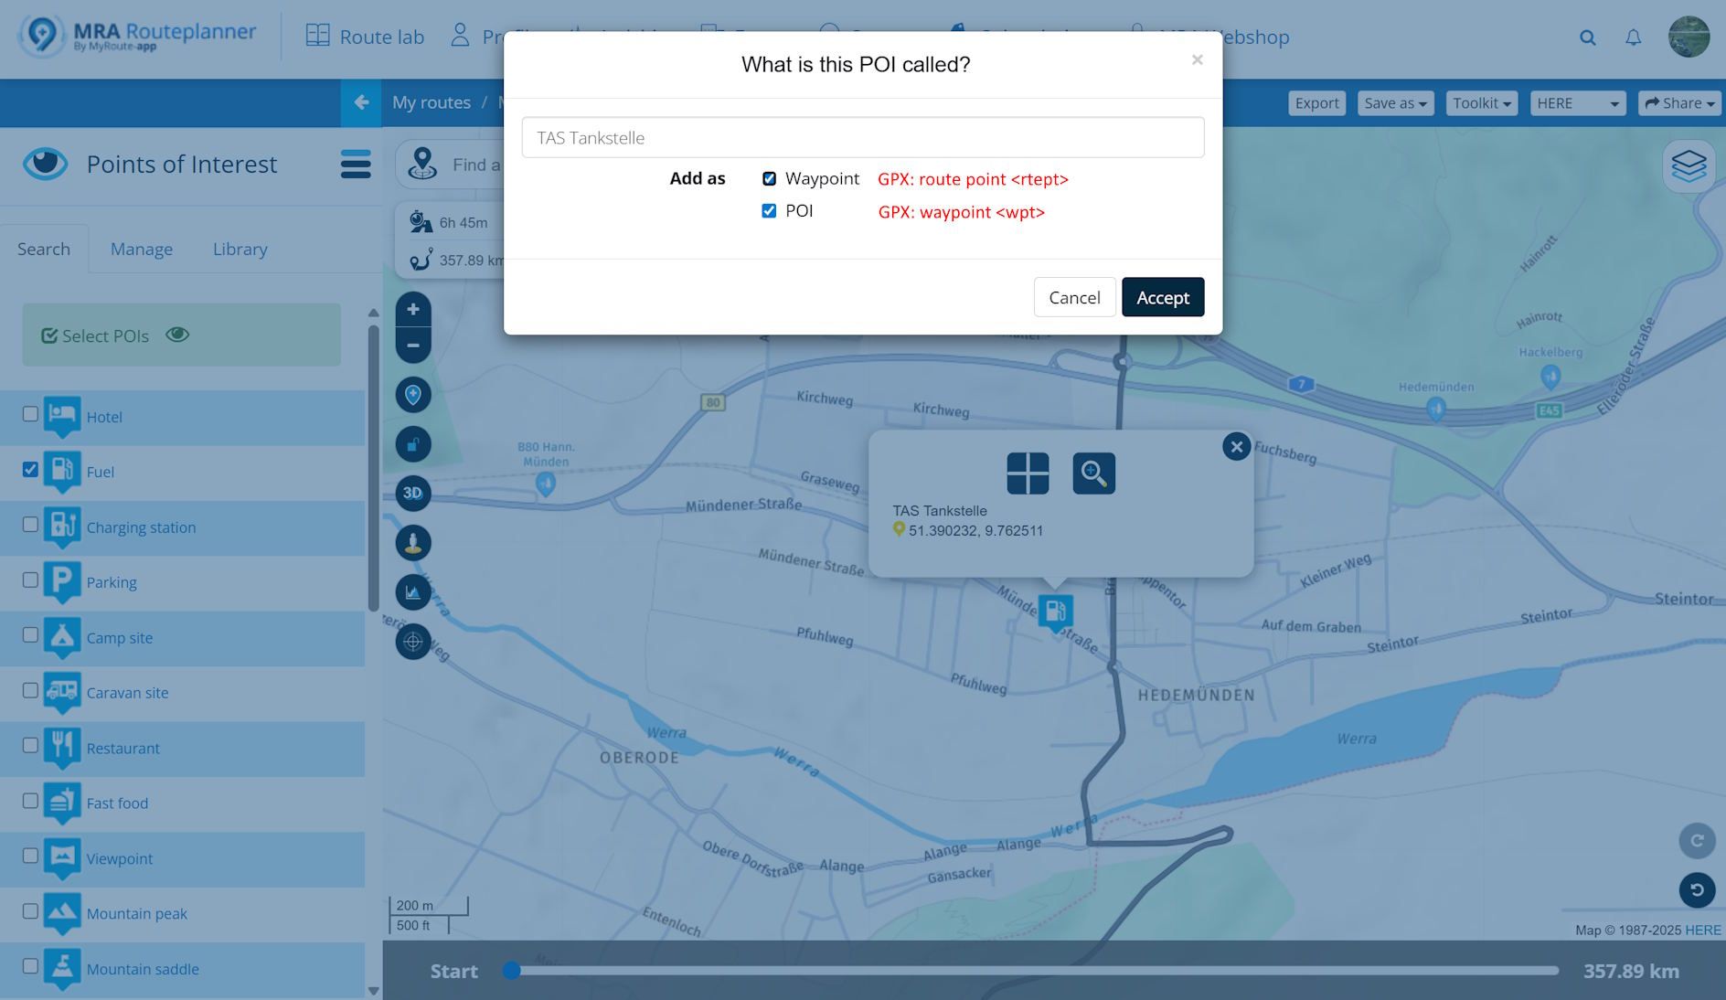Click the Hotel bed icon
This screenshot has width=1726, height=1000.
(x=62, y=417)
